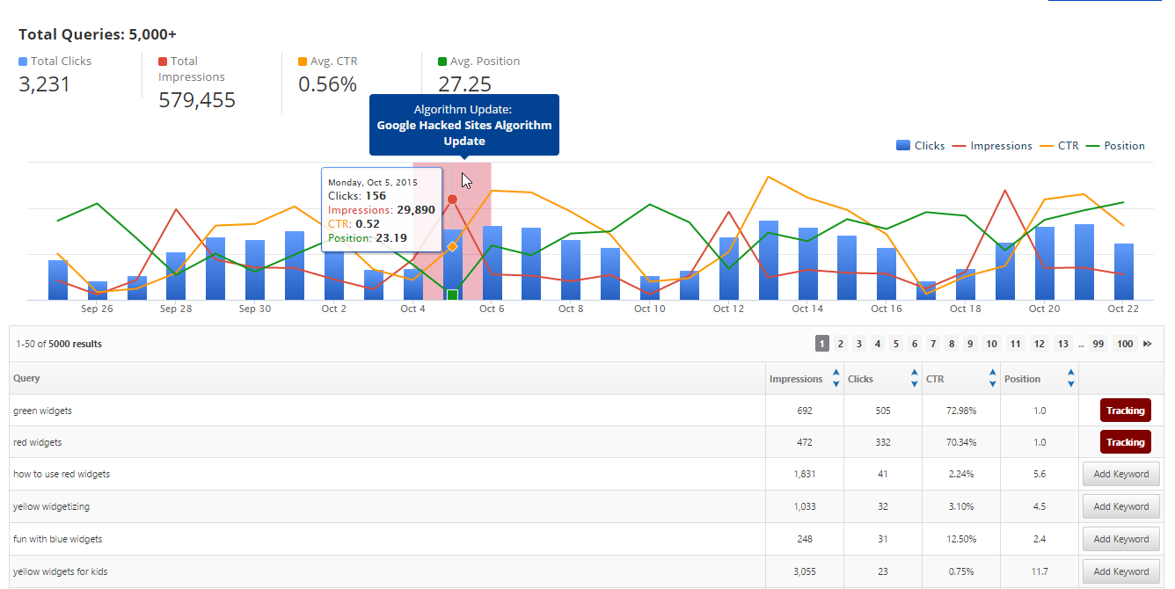Click Tracking button for red widgets
The image size is (1175, 589).
point(1125,442)
